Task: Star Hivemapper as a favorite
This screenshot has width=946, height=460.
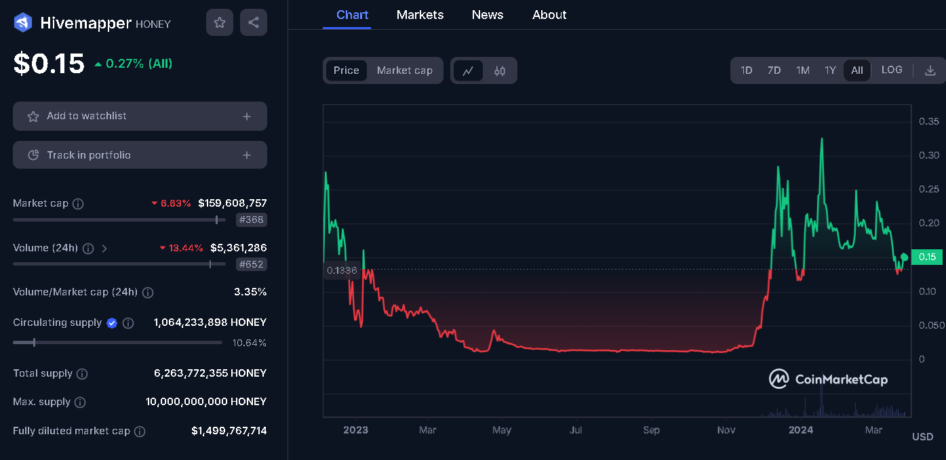Action: [x=220, y=22]
